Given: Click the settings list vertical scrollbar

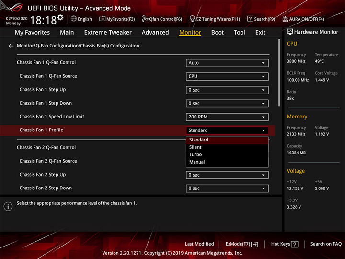Looking at the screenshot, I should tap(279, 73).
